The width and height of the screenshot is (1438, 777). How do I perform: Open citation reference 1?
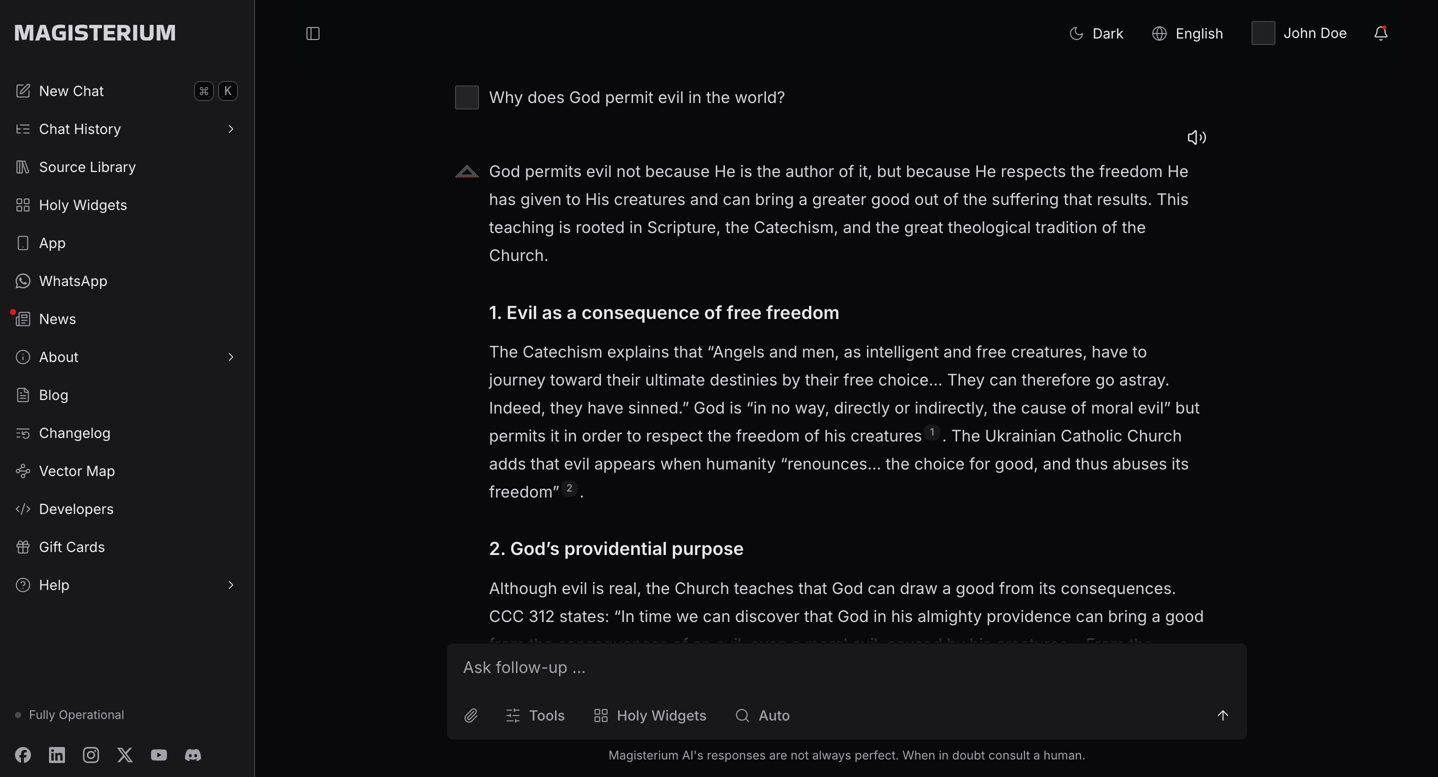[x=931, y=432]
